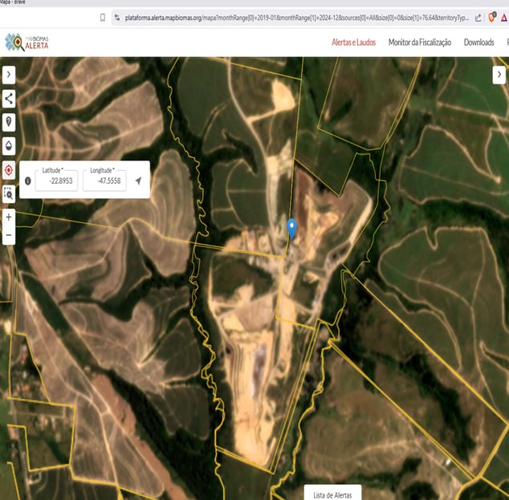Expand the Lista de Alertas panel
This screenshot has height=500, width=509.
point(332,494)
